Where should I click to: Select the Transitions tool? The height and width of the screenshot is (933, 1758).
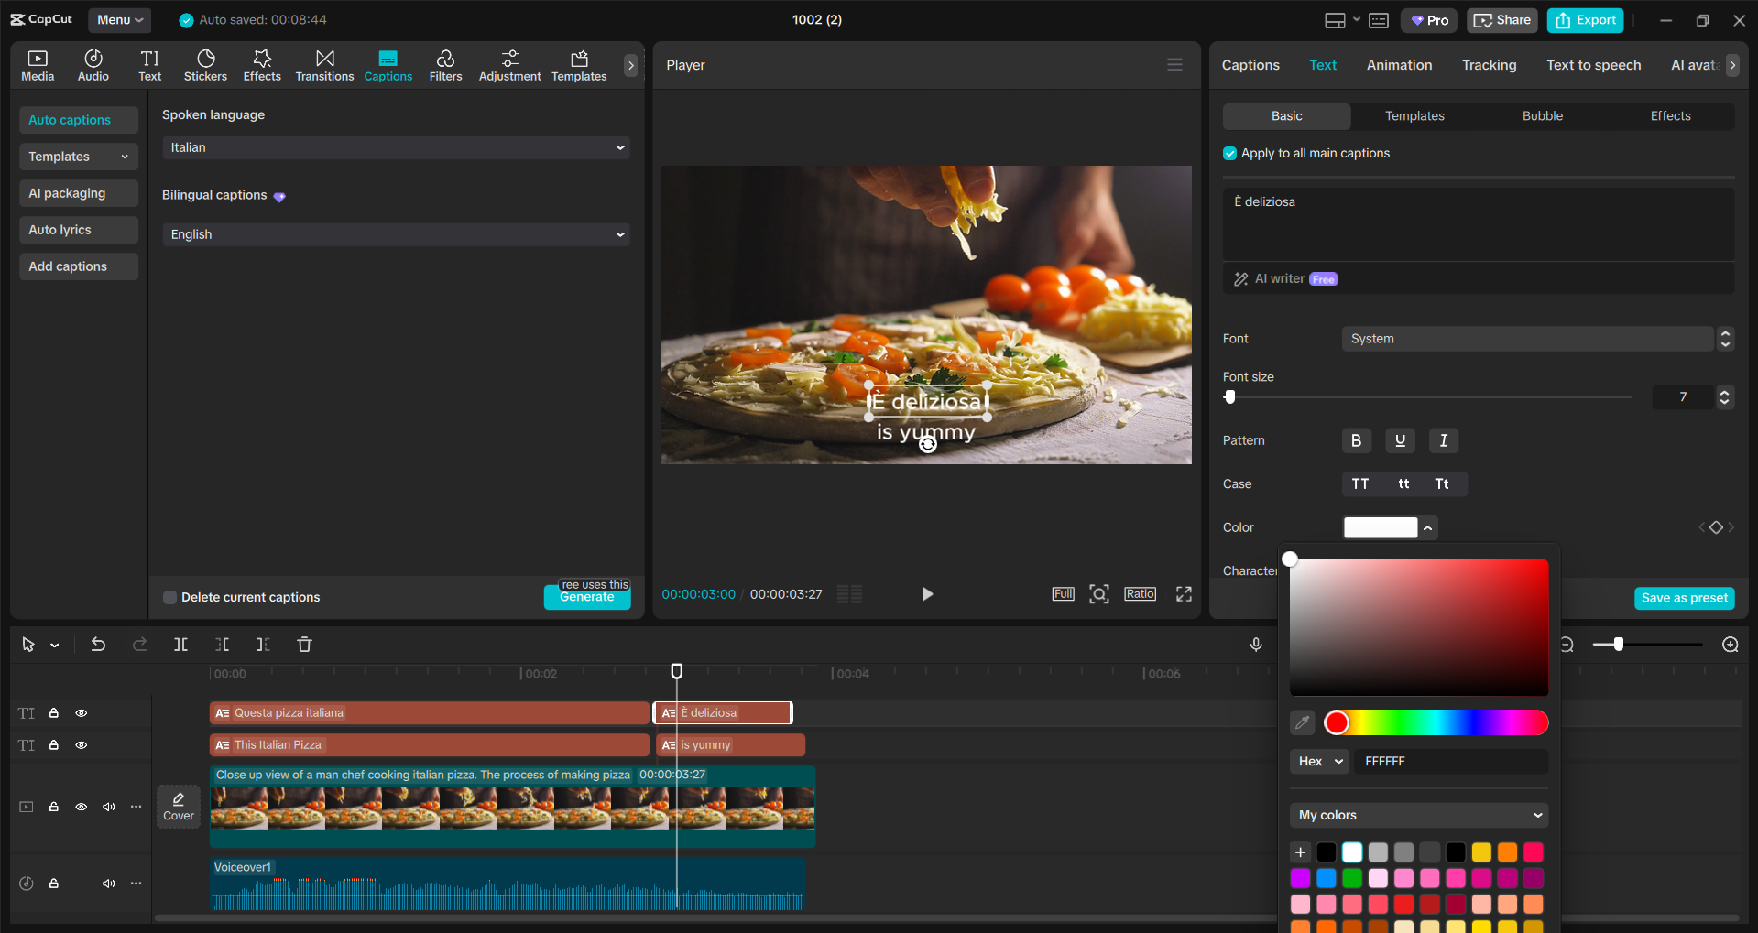(x=324, y=64)
